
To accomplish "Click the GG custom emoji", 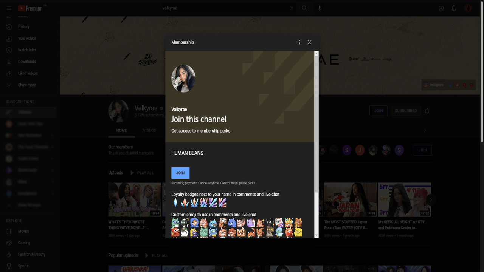I will coord(223,223).
